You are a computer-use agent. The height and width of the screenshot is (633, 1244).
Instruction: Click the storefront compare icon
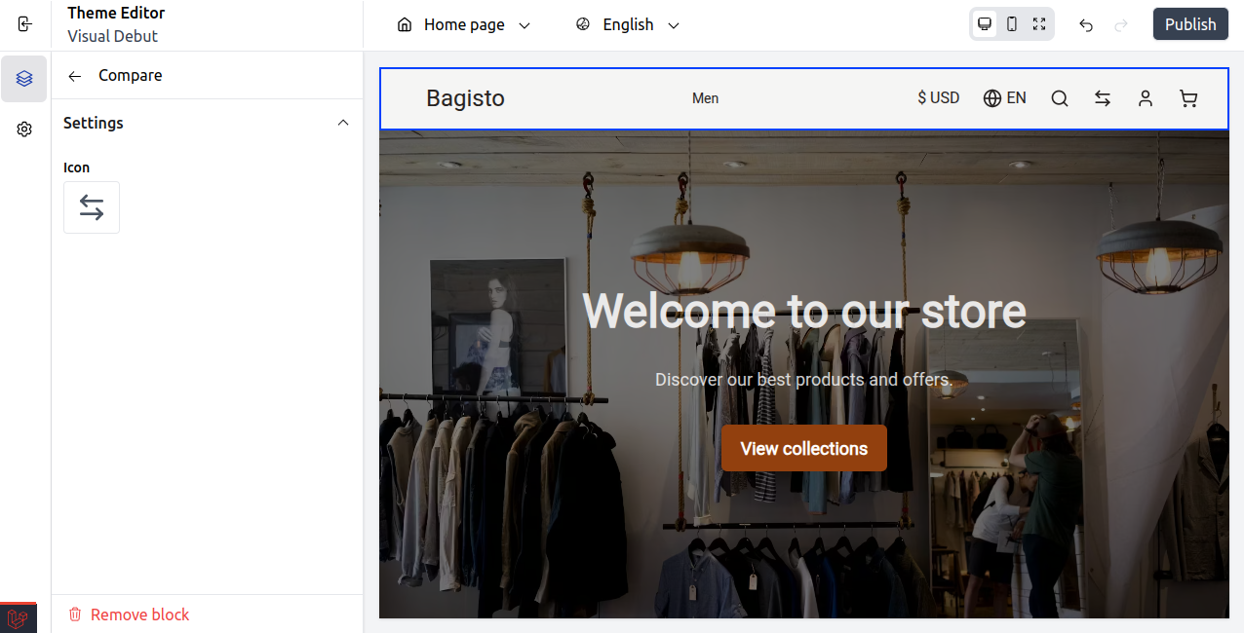tap(1103, 98)
